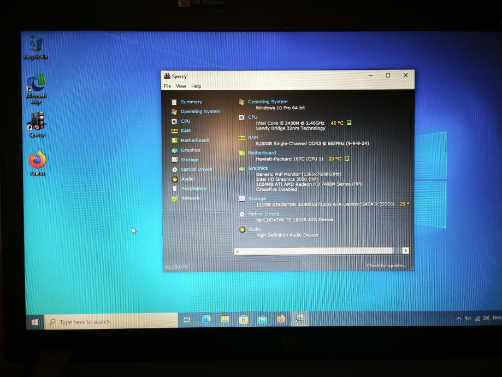The width and height of the screenshot is (502, 377).
Task: Select Graphics in the sidebar
Action: pos(191,150)
